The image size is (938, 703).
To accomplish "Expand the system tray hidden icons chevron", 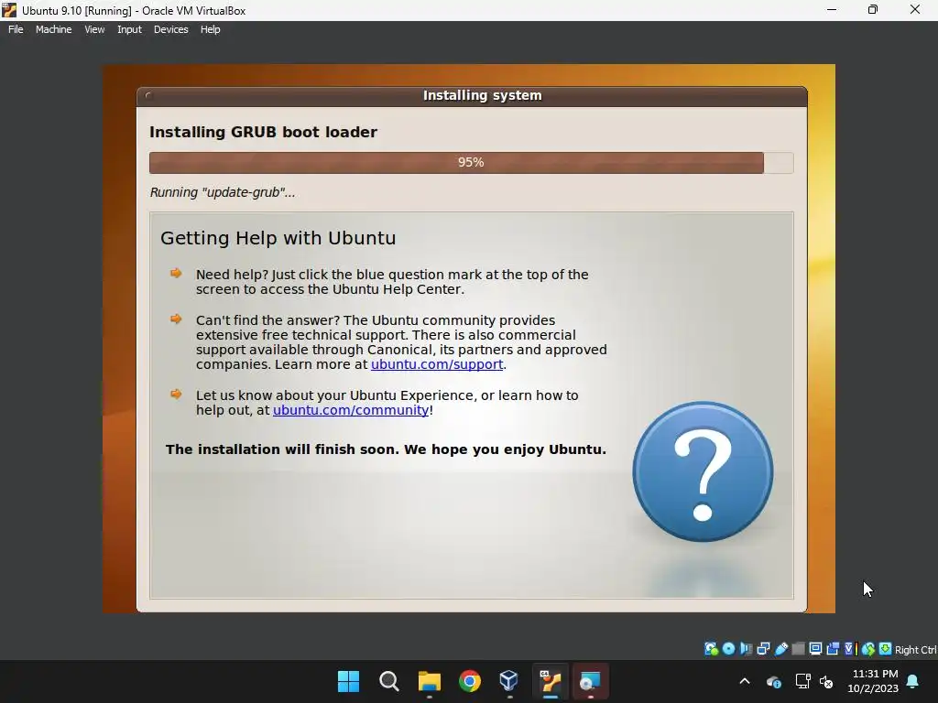I will 745,681.
